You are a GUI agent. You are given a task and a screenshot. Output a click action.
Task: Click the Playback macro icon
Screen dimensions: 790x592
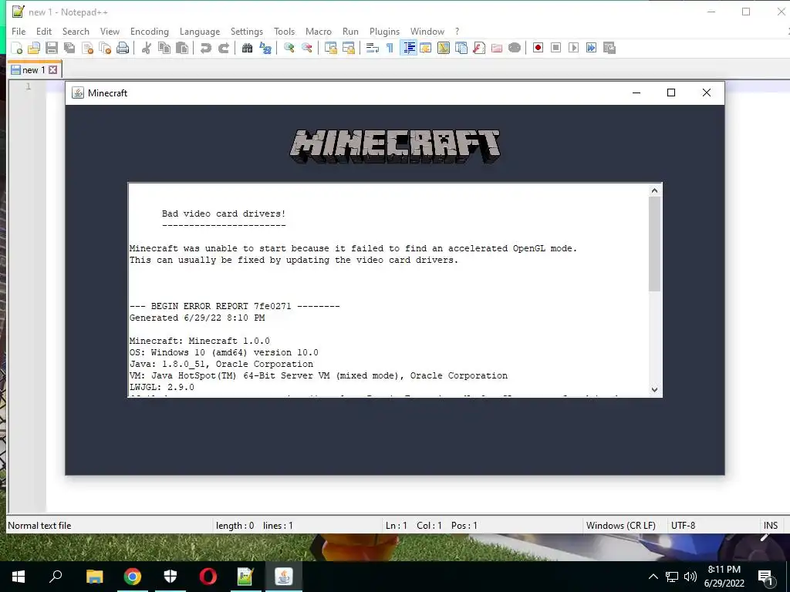(x=573, y=48)
